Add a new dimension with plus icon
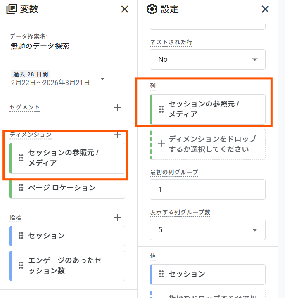 pos(118,135)
